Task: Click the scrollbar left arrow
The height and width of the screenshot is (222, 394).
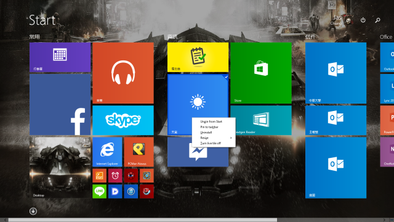Action: [6, 220]
